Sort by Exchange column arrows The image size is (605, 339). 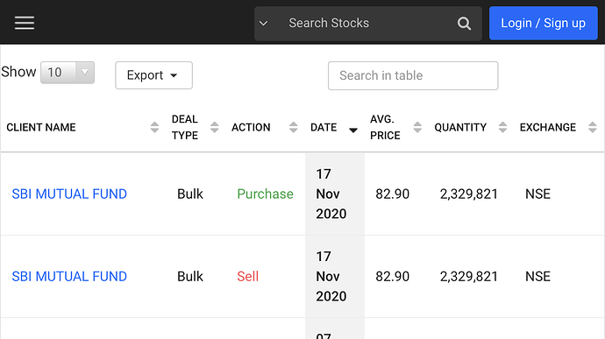(593, 127)
